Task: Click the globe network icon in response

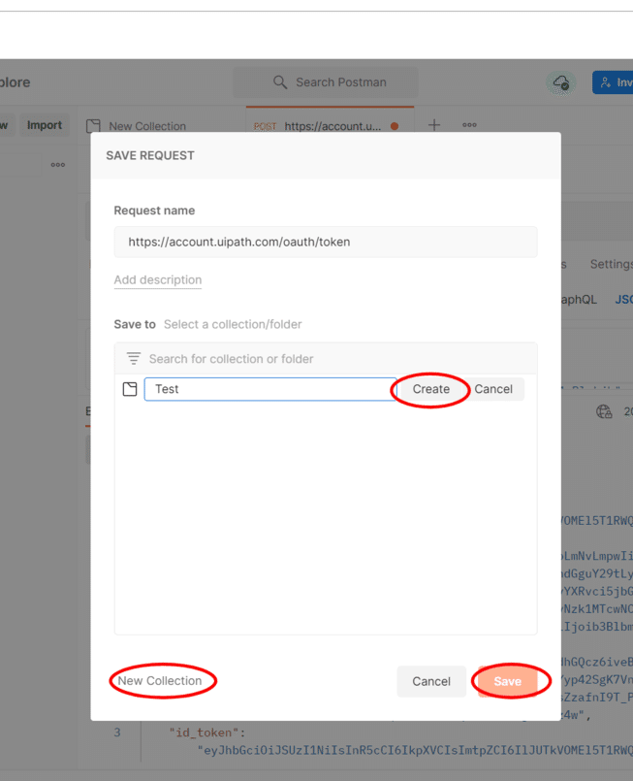Action: click(x=604, y=411)
